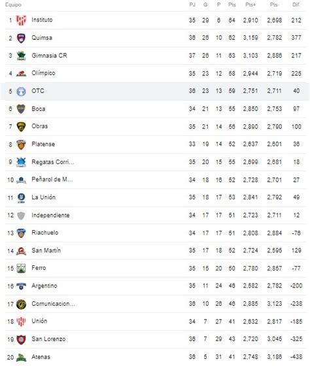This screenshot has height=366, width=310.
Task: Click the OTC light-blue logo
Action: pyautogui.click(x=21, y=91)
